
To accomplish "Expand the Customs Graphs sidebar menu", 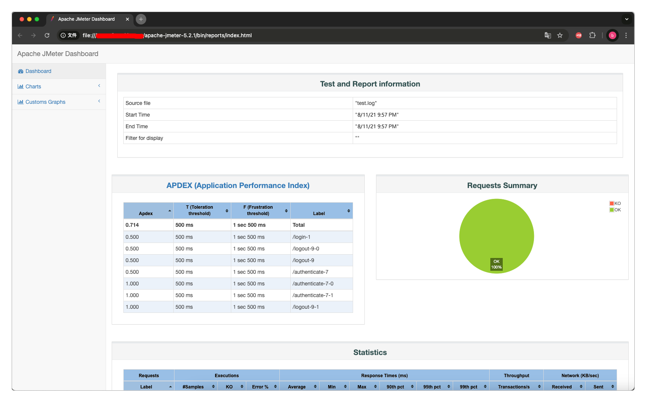I will click(x=59, y=102).
